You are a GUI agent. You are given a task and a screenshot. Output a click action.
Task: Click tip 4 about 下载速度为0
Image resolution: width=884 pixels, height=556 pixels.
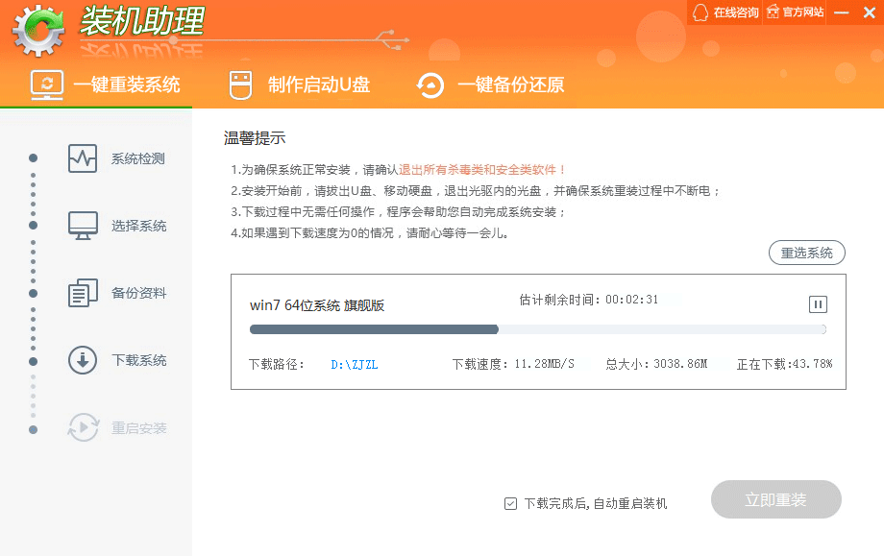pyautogui.click(x=370, y=233)
